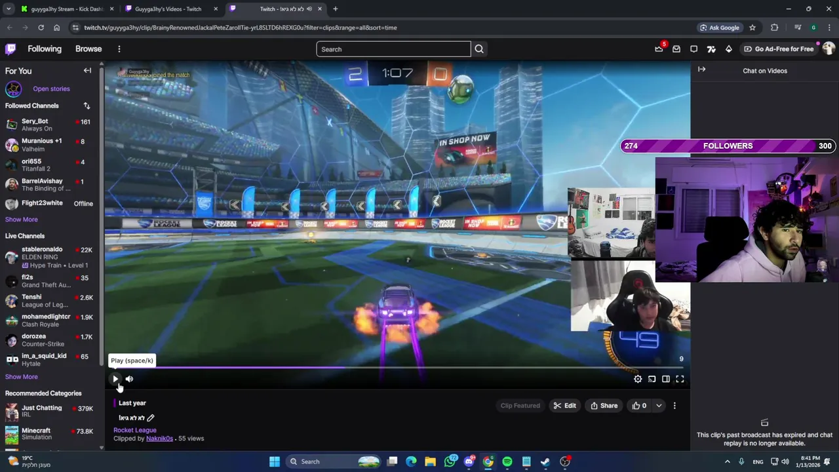Click the search magnifier button
The image size is (839, 472).
tap(479, 49)
